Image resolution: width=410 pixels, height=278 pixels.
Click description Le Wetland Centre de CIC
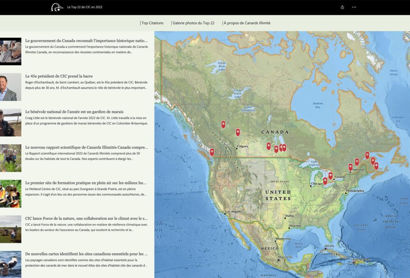tap(86, 192)
